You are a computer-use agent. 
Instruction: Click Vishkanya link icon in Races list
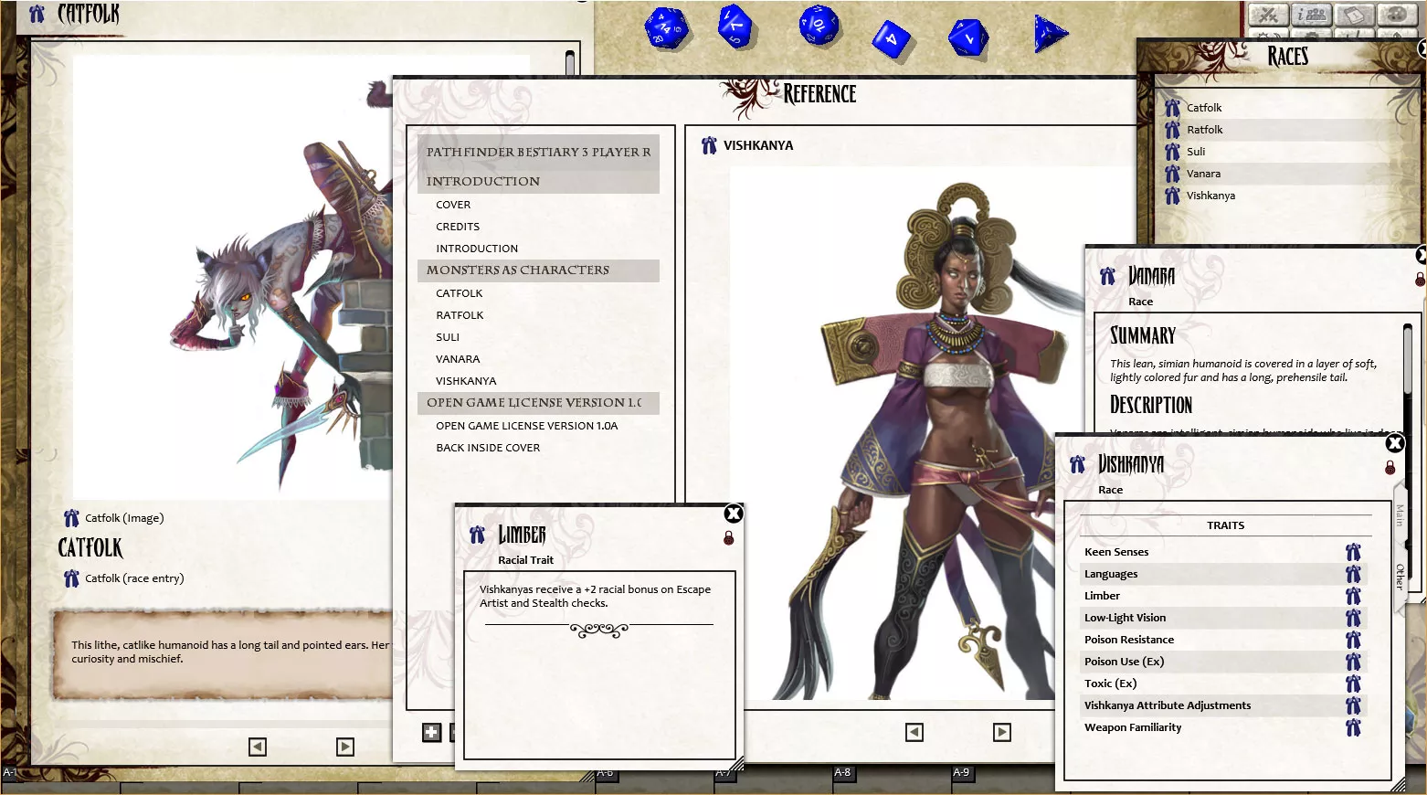(1173, 196)
